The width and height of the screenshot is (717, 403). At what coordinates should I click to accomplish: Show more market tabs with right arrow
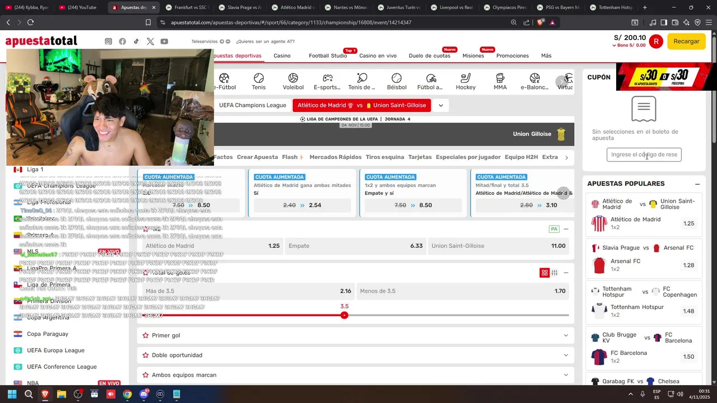(x=566, y=158)
